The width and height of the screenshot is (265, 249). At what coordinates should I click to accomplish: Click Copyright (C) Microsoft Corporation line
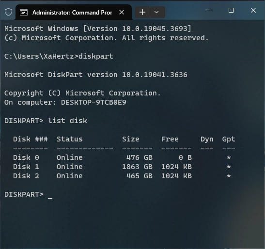tap(82, 93)
